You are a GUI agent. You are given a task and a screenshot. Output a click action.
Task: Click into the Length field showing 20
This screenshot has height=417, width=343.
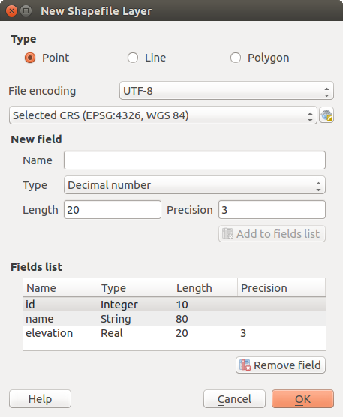[113, 210]
